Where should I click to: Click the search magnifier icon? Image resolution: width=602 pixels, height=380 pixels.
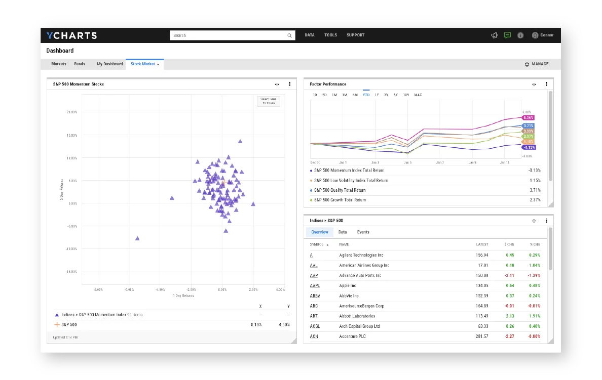pos(289,35)
